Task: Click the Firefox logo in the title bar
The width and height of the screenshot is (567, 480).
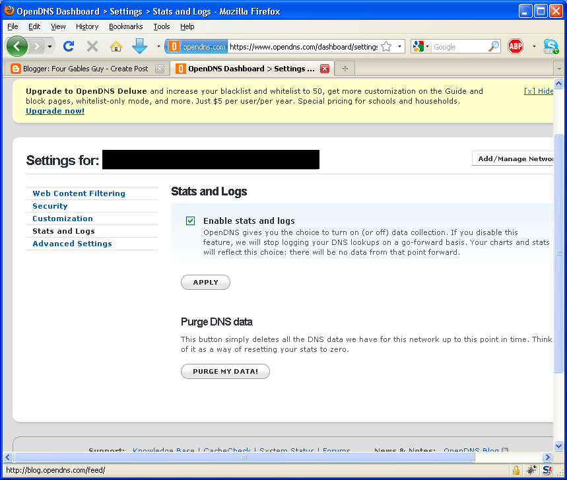Action: click(9, 11)
